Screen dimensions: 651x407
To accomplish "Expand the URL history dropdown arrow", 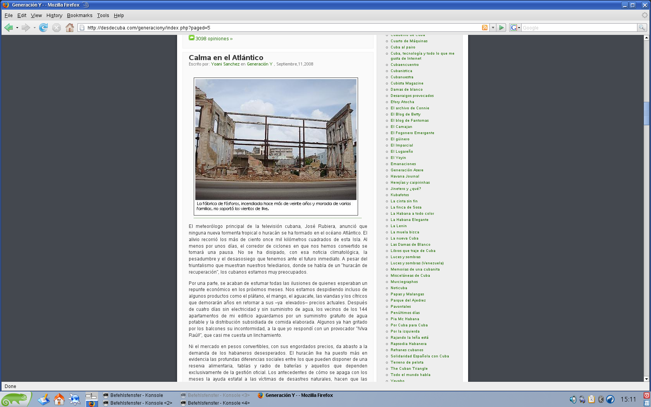I will [x=493, y=28].
